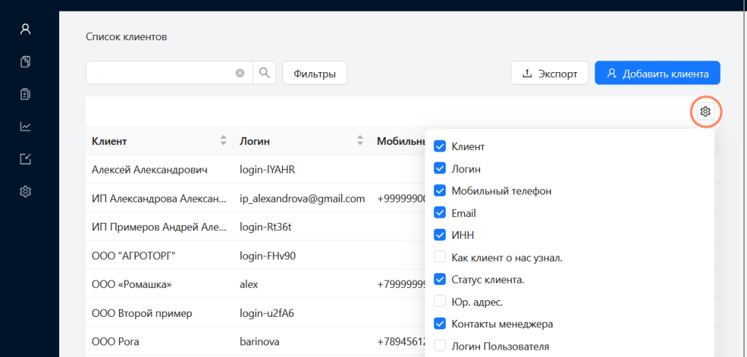Uncheck the Клиент column checkbox
This screenshot has width=747, height=357.
pyautogui.click(x=440, y=146)
